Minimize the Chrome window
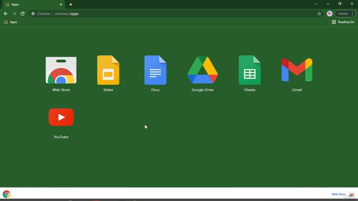The image size is (358, 201). (328, 4)
